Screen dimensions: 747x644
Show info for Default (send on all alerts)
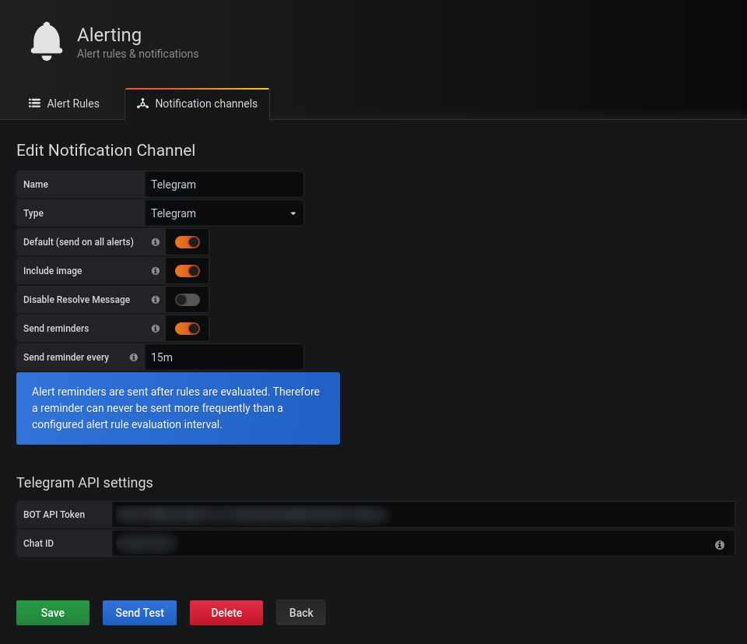156,242
